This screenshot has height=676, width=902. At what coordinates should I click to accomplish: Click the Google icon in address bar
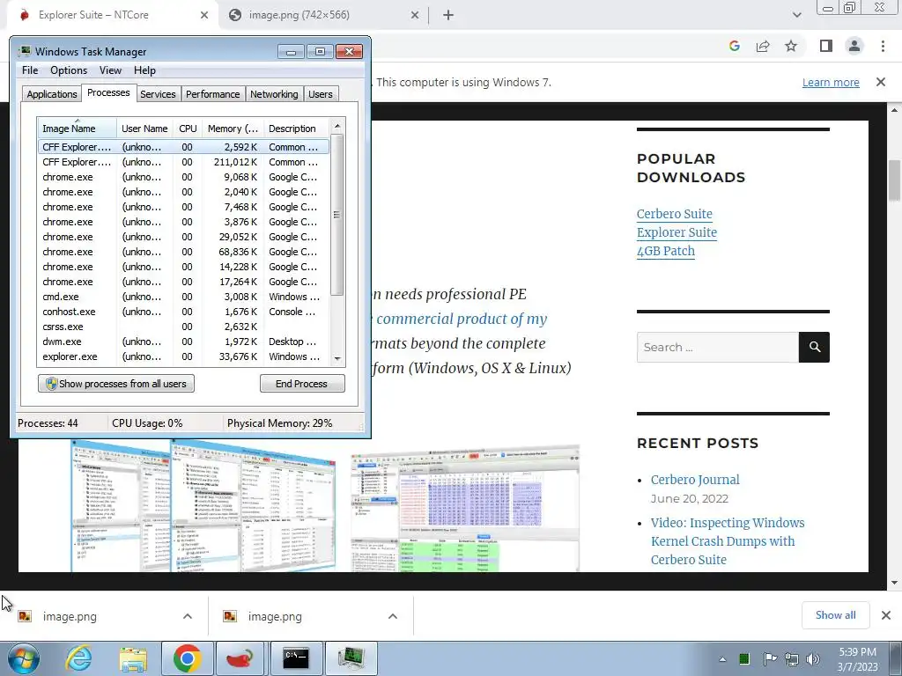pos(734,46)
